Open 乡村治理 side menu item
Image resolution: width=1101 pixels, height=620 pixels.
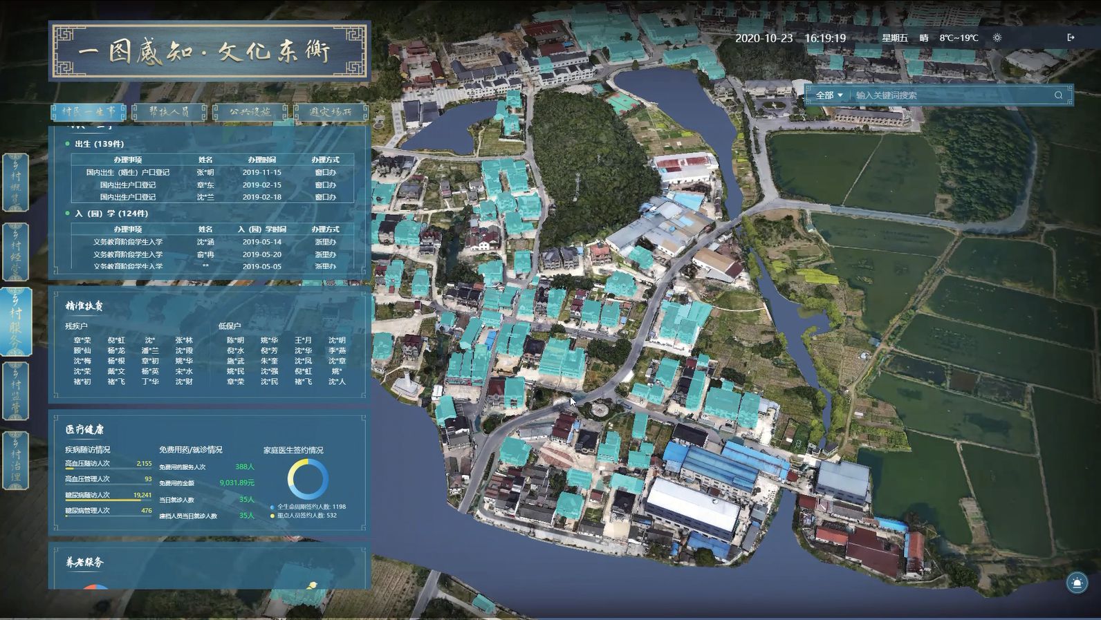point(15,460)
